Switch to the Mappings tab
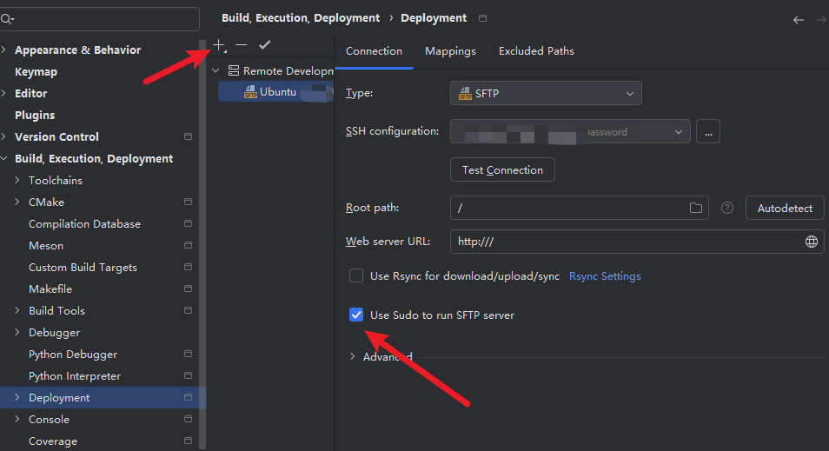 pyautogui.click(x=450, y=51)
